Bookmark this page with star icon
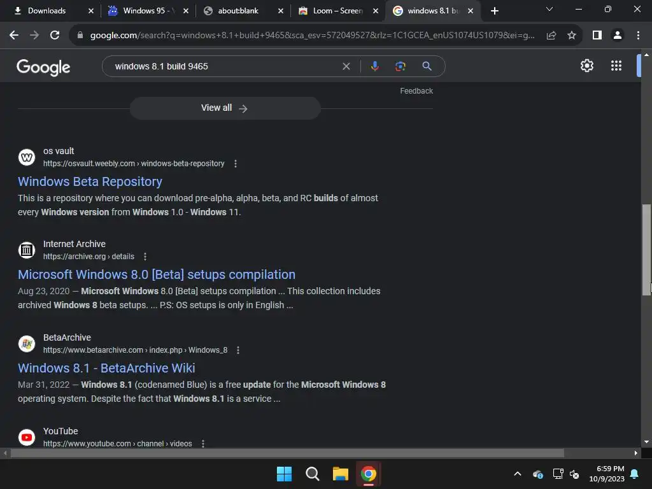 pos(572,36)
